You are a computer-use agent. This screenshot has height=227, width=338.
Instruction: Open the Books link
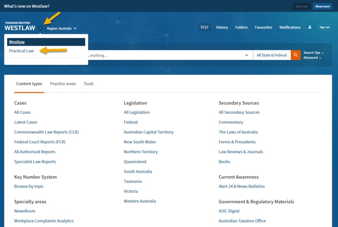point(224,162)
